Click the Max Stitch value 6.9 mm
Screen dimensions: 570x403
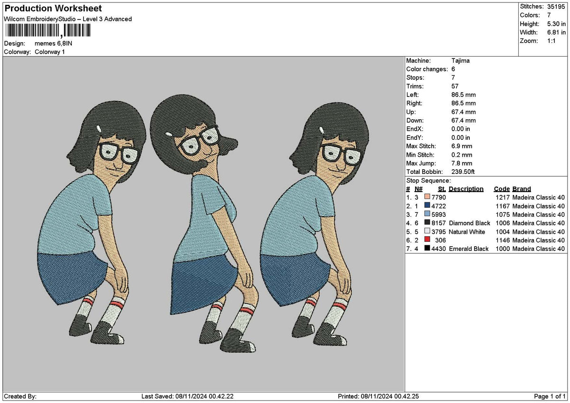(x=462, y=146)
